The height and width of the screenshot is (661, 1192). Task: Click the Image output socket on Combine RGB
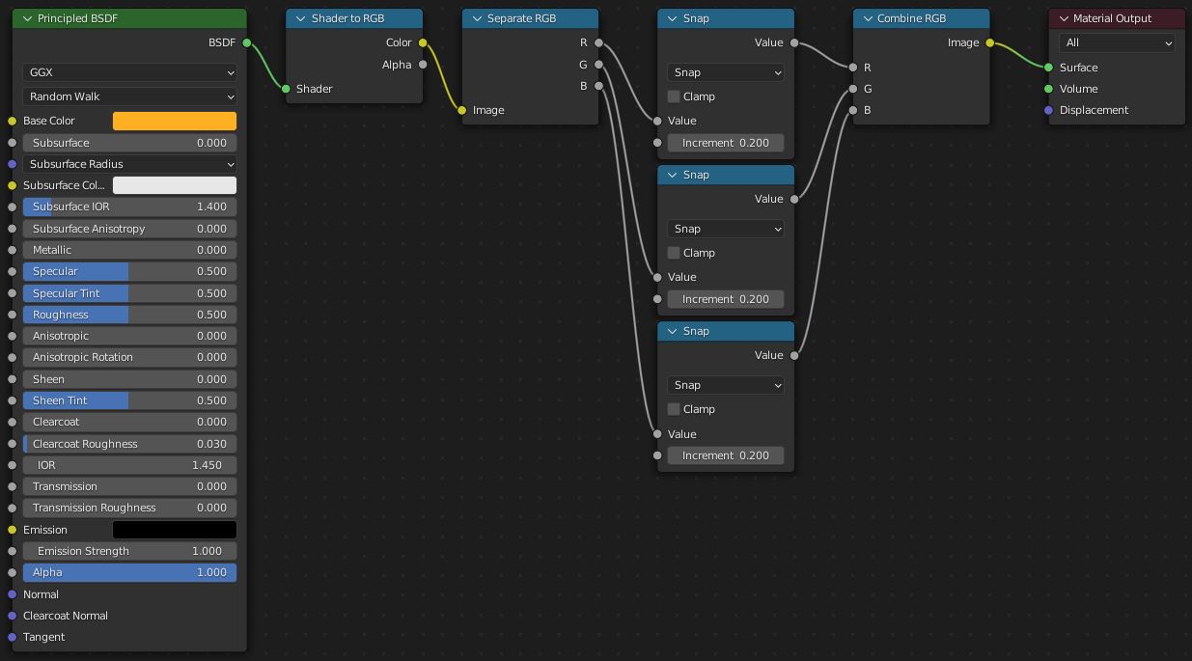[x=989, y=42]
